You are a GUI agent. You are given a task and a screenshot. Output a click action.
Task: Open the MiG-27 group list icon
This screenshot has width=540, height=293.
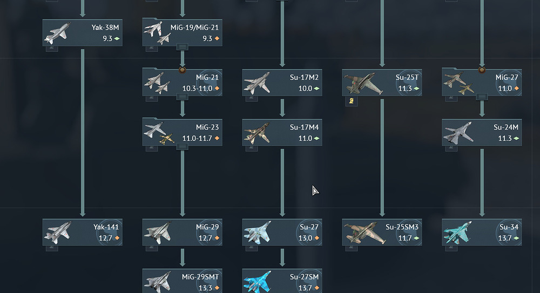tap(482, 97)
